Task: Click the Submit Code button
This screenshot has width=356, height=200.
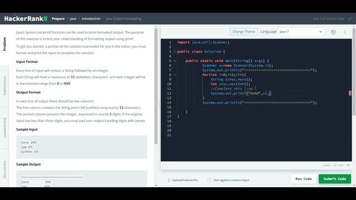Action: coord(335,179)
